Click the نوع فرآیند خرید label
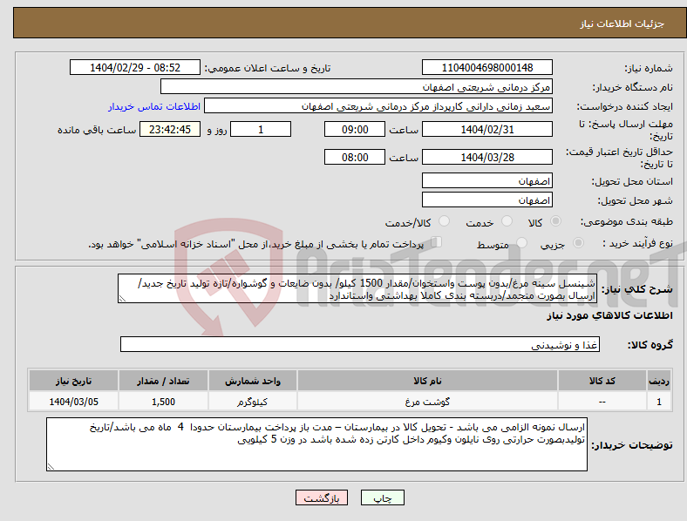Image resolution: width=687 pixels, height=521 pixels. click(x=637, y=243)
